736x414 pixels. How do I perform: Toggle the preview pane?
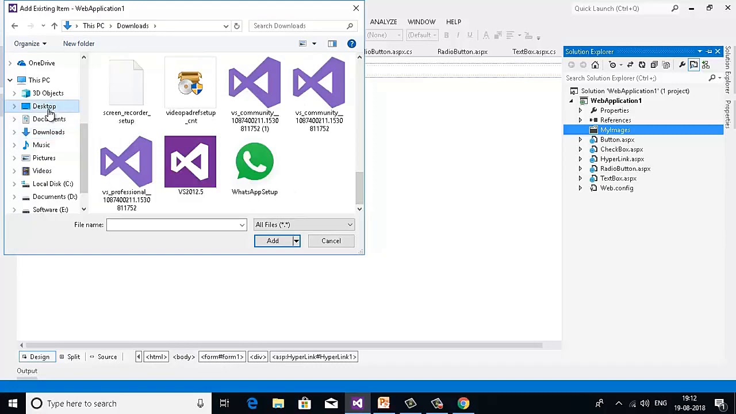tap(332, 44)
